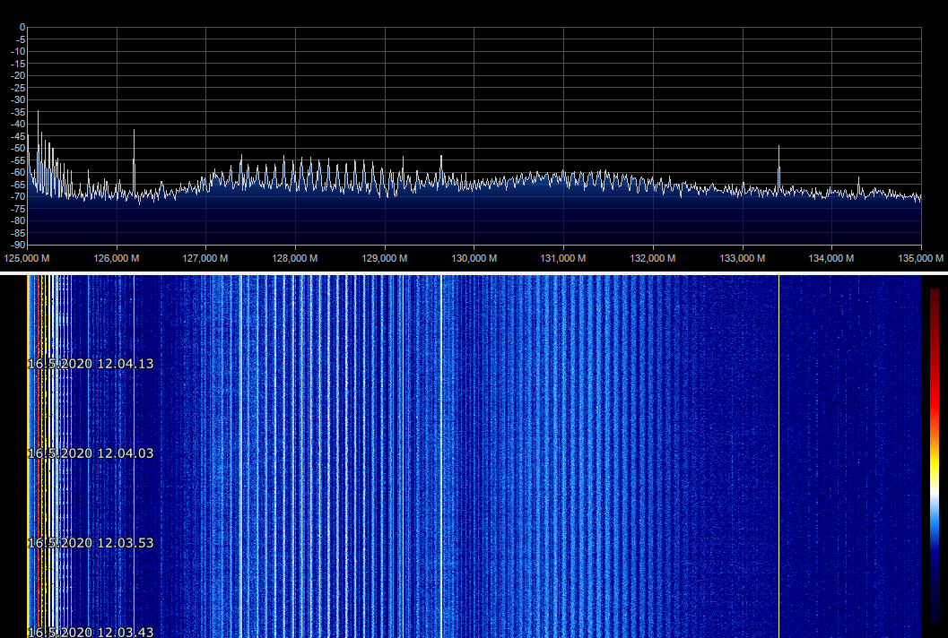Select the 0 dB level label
Image resolution: width=948 pixels, height=638 pixels.
pyautogui.click(x=22, y=27)
